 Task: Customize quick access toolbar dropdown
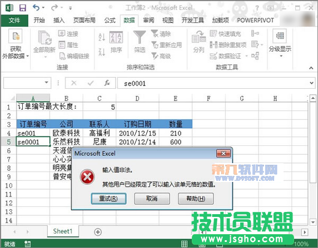coord(71,8)
